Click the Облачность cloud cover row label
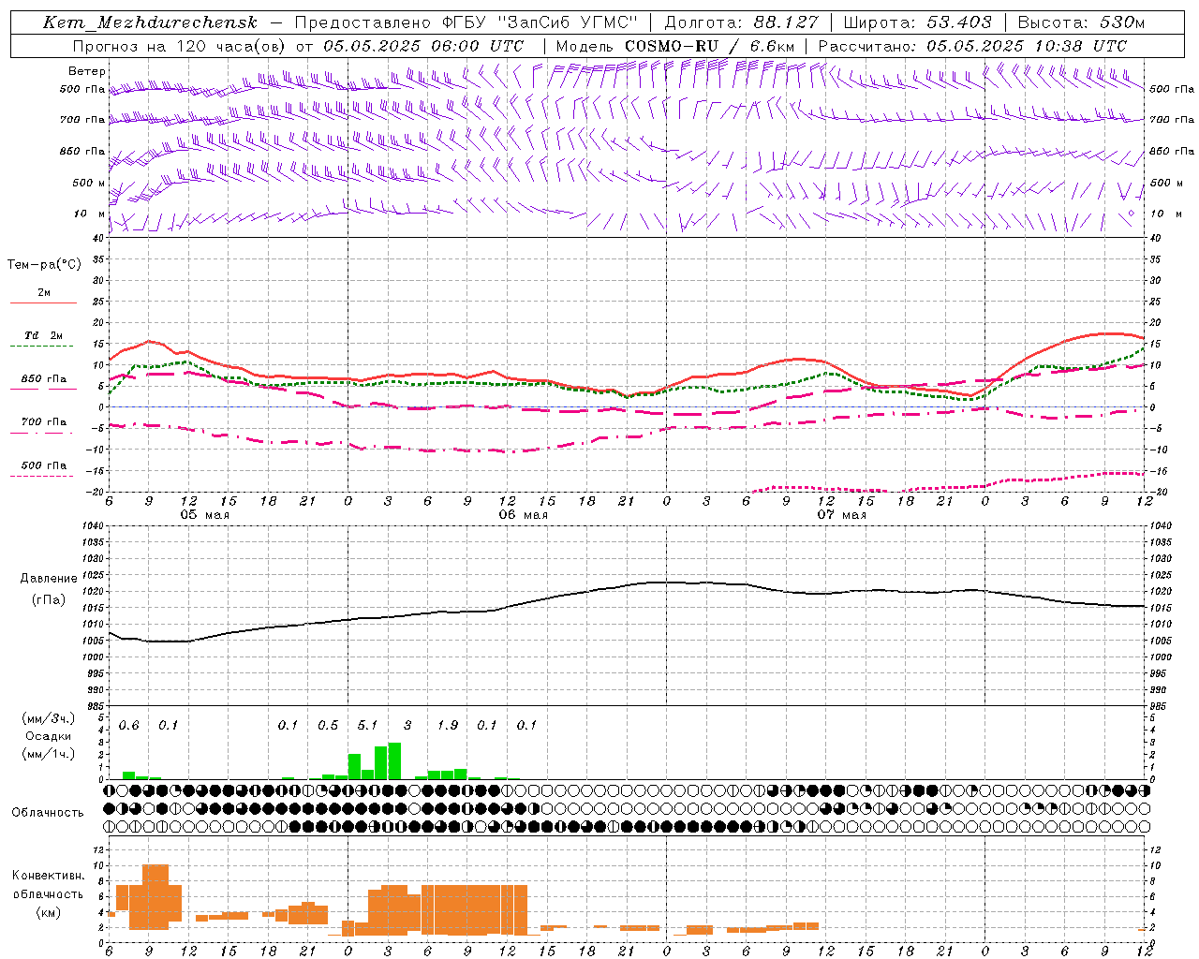 pyautogui.click(x=48, y=813)
